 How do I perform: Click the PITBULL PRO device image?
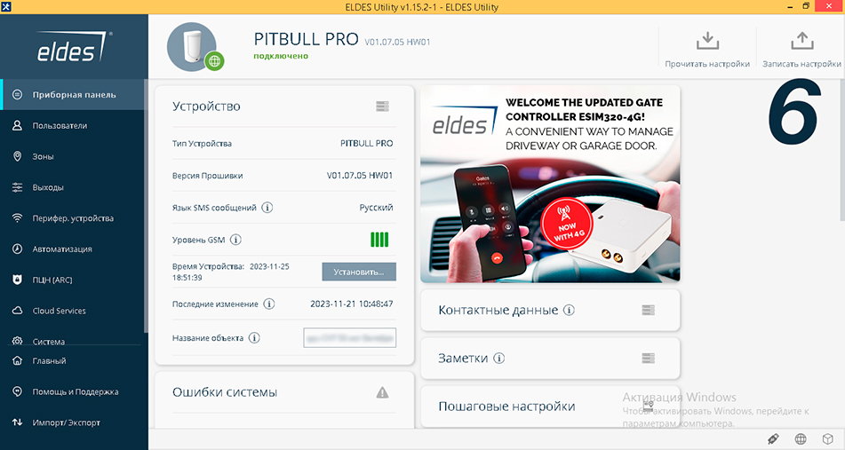click(192, 46)
